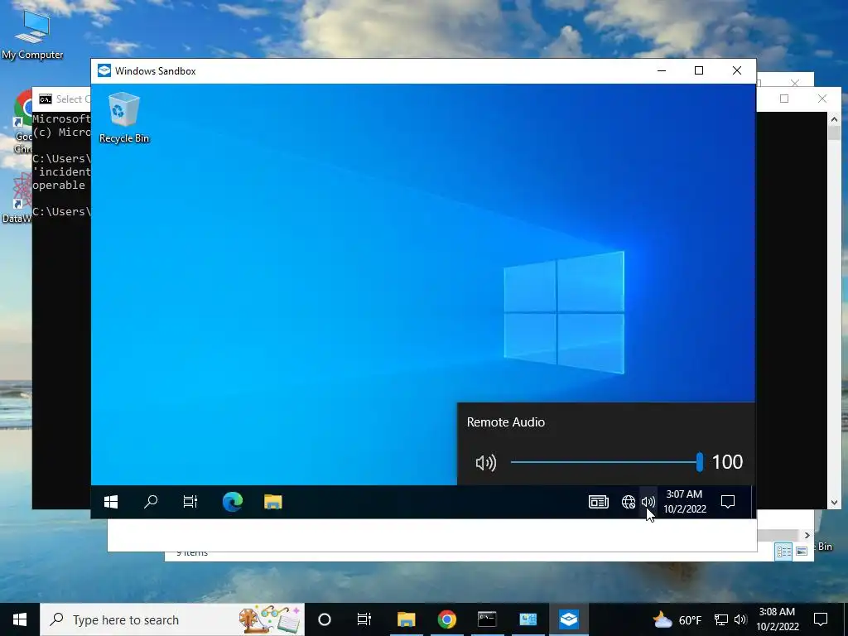This screenshot has height=636, width=848.
Task: Select the Google Chrome desktop shortcut
Action: tap(22, 122)
